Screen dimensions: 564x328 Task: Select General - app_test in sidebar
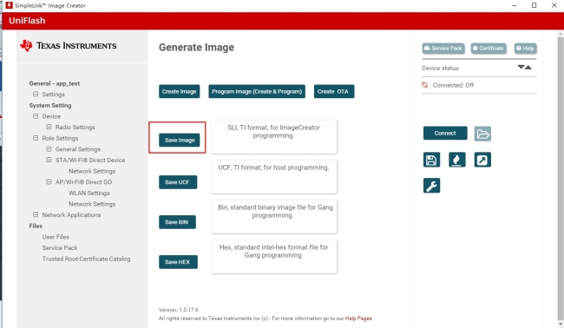tap(55, 83)
